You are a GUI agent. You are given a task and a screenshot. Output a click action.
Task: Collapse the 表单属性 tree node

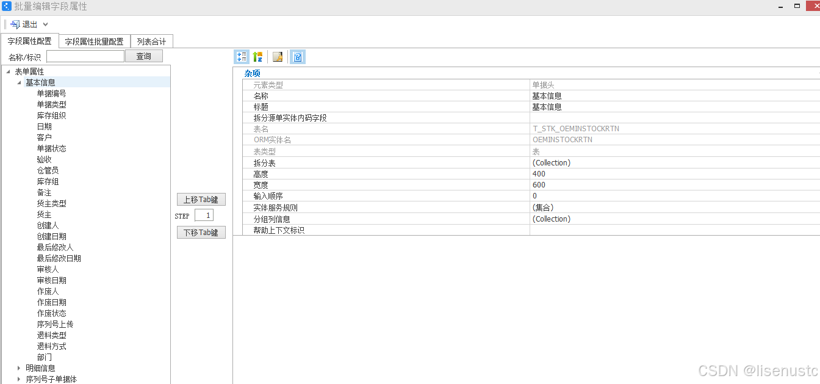tap(8, 71)
